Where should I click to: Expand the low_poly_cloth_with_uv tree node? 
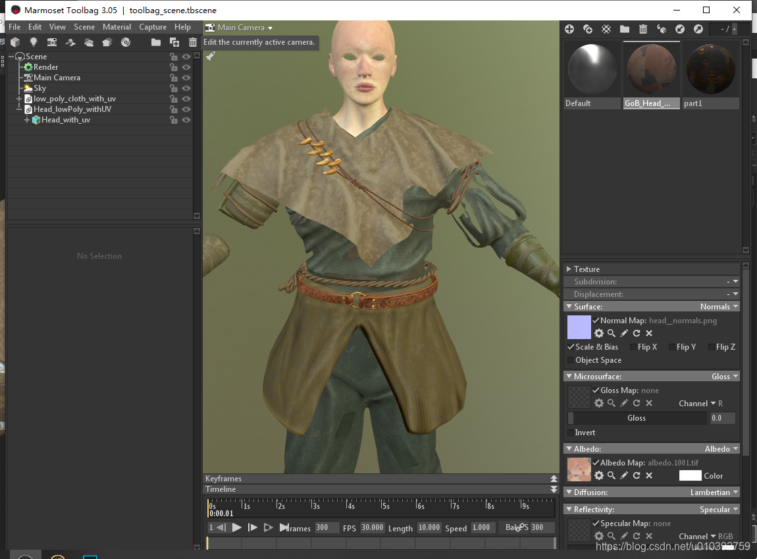[19, 99]
